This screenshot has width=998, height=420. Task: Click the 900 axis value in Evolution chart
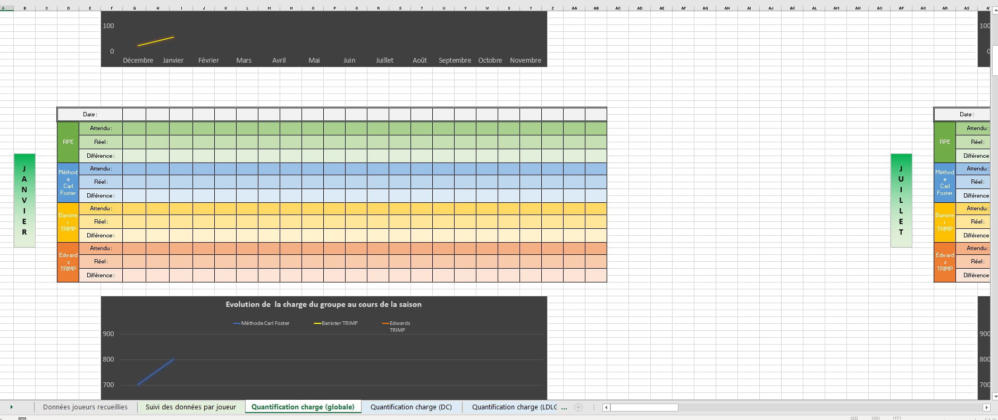[x=108, y=334]
